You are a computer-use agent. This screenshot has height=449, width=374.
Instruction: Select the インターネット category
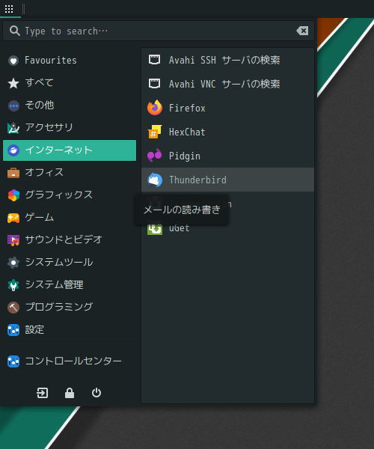[70, 150]
